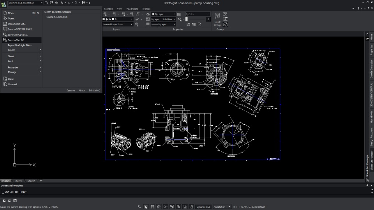Click the Quick Group icon
This screenshot has height=210, width=374.
tap(217, 19)
